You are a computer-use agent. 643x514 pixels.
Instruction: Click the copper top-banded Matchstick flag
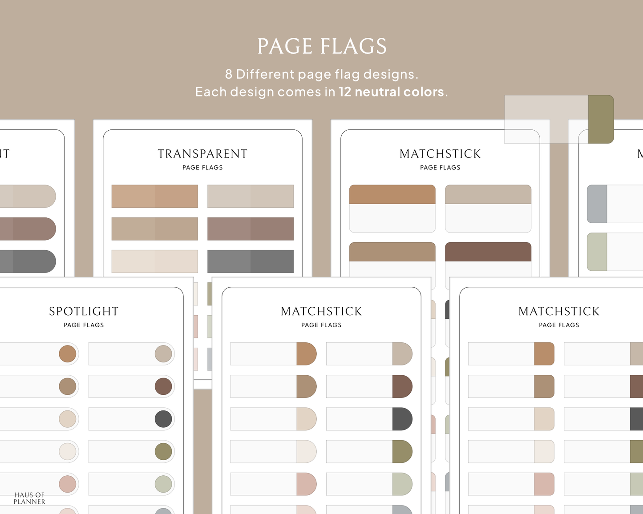pos(392,195)
